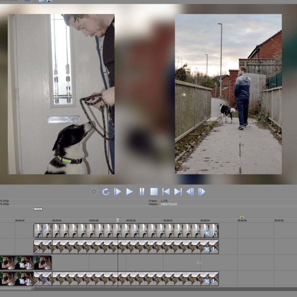This screenshot has height=297, width=297.
Task: Click the yellow loop region marker
Action: [242, 217]
